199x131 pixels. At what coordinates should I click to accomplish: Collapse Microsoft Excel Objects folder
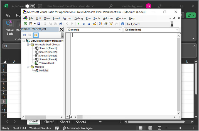28,45
